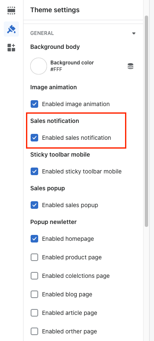Select the Theme settings paintbrush icon

(x=11, y=29)
